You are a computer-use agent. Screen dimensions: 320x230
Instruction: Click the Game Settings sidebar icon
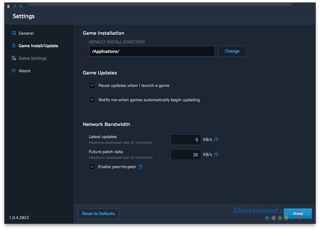14,58
